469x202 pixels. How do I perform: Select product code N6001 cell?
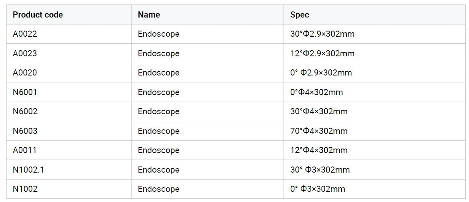69,92
